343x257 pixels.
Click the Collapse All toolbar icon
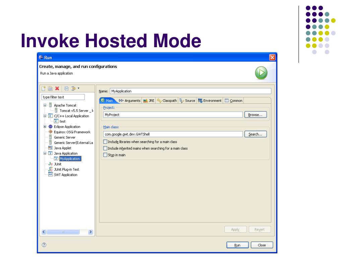pyautogui.click(x=66, y=89)
